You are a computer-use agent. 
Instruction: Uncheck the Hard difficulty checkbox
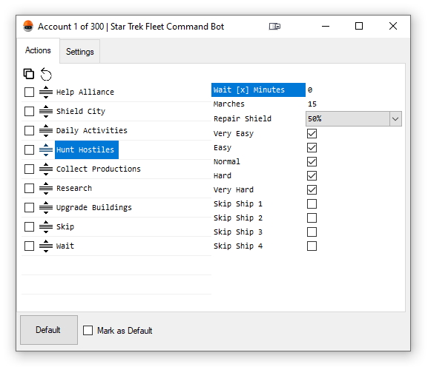click(312, 176)
